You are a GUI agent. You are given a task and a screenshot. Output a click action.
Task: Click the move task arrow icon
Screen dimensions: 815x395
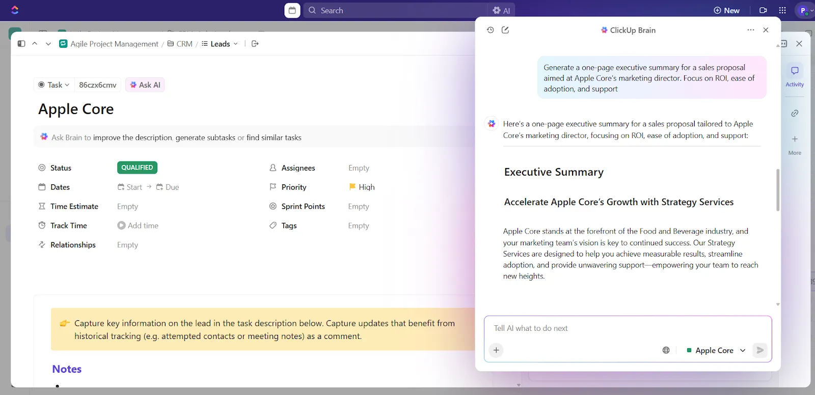255,44
